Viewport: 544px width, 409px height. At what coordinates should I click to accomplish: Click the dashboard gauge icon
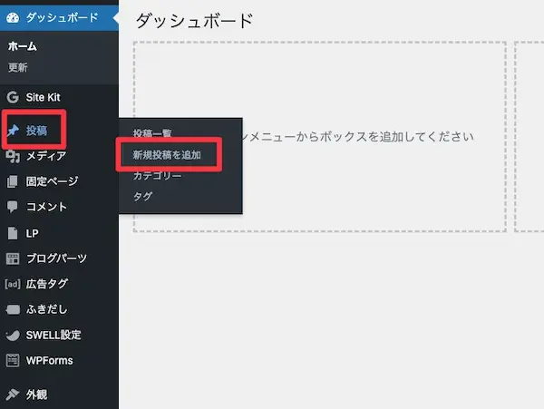13,17
